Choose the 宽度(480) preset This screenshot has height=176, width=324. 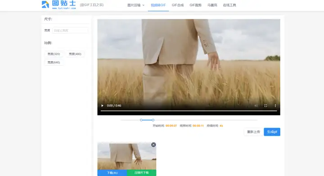[75, 54]
